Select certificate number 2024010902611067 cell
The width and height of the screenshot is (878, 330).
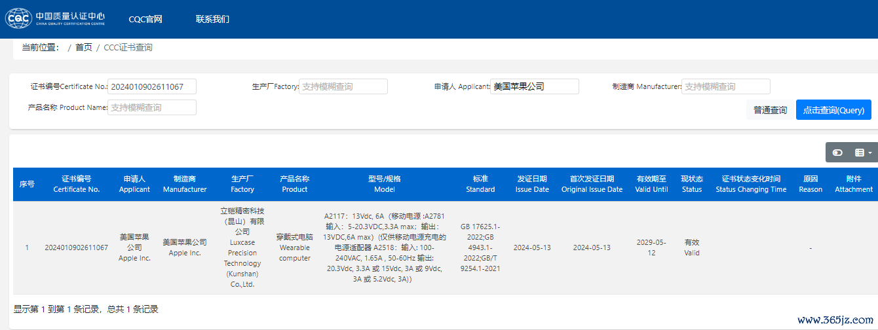click(77, 247)
